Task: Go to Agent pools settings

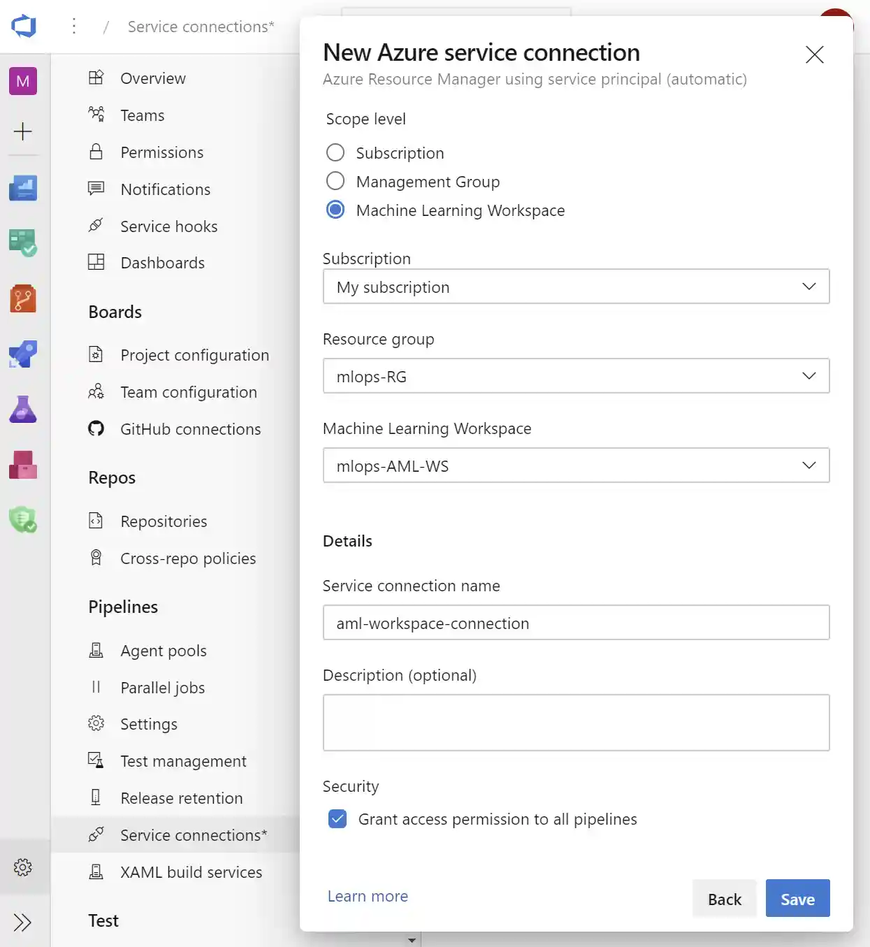Action: (x=164, y=651)
